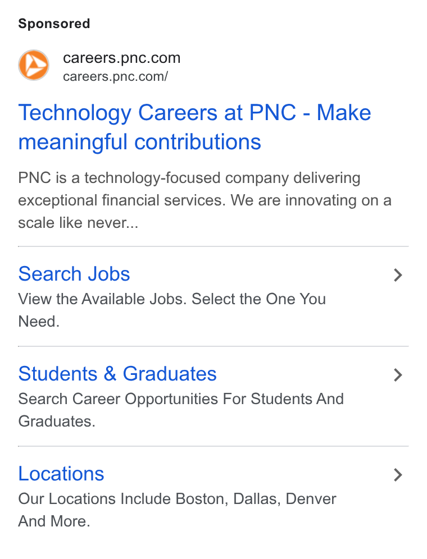The height and width of the screenshot is (559, 427).
Task: Click the careers.pnc.com site name
Action: tap(122, 58)
